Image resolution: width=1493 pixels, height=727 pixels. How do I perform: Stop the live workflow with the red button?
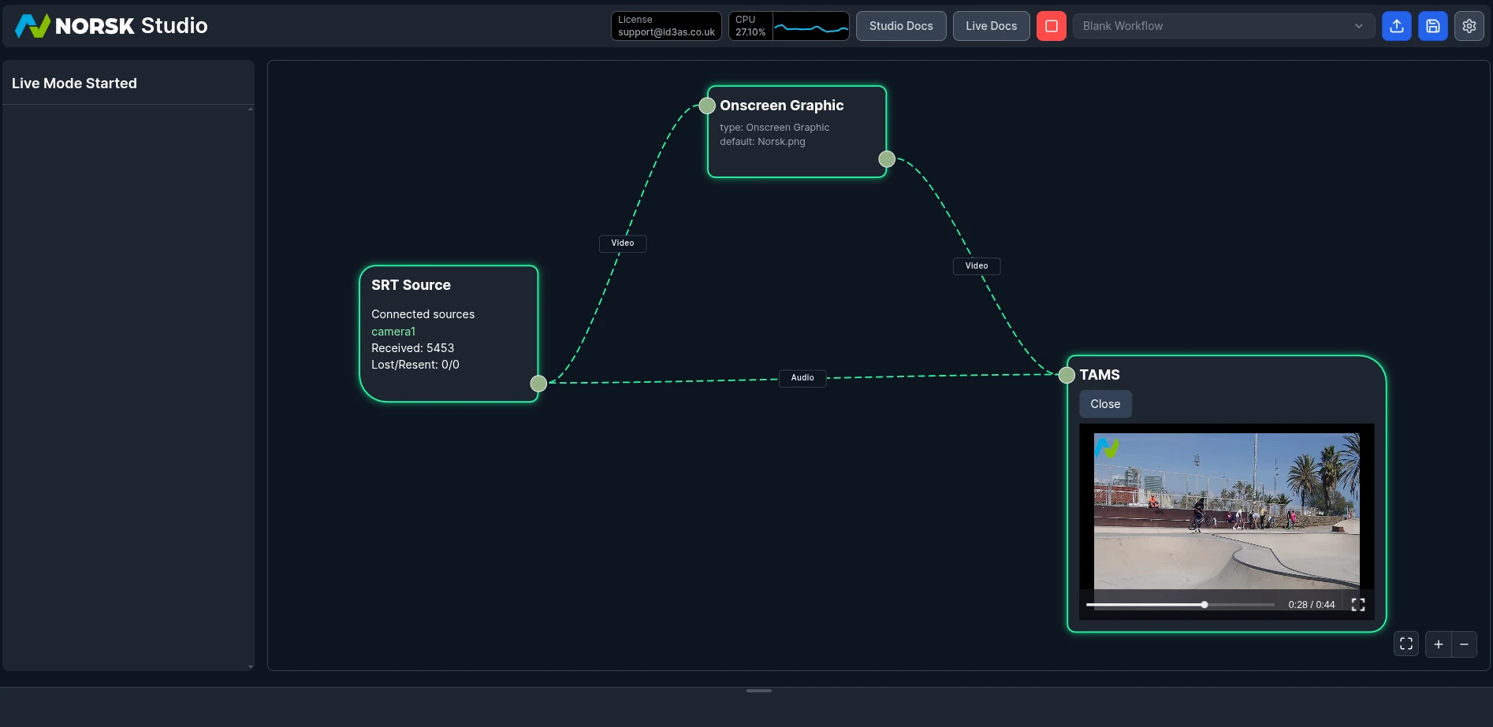pyautogui.click(x=1051, y=26)
